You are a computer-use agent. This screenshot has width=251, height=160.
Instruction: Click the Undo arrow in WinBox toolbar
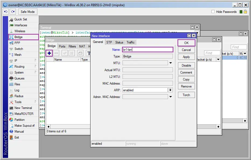(6, 12)
